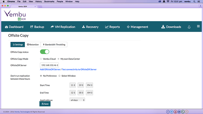Screen dimensions: 203x114
Task: Open the Twitter icon in footer
Action: coord(172,112)
